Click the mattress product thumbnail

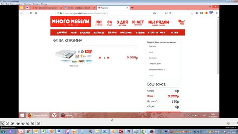74,56
